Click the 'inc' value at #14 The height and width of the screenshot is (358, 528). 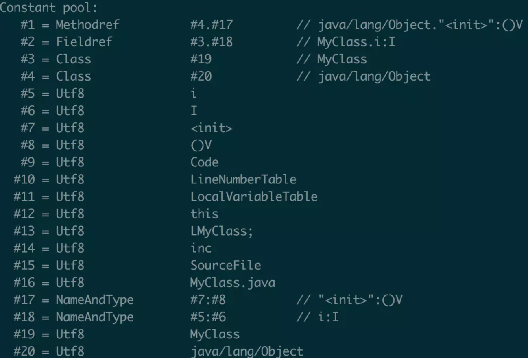coord(201,248)
